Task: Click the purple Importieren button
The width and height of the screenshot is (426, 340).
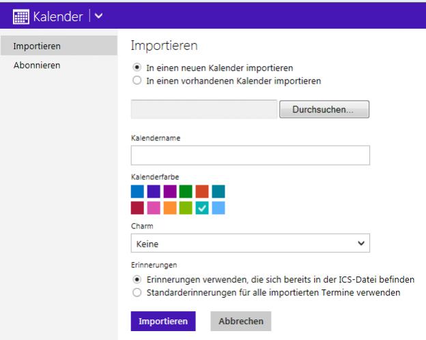Action: coord(163,322)
